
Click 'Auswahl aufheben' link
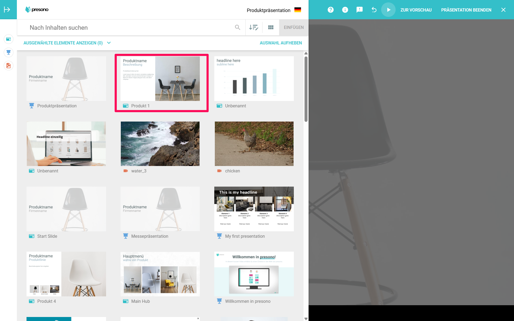click(280, 43)
